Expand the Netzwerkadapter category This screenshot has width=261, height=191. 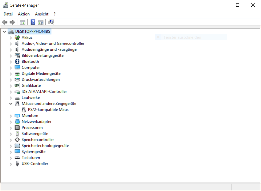point(11,122)
